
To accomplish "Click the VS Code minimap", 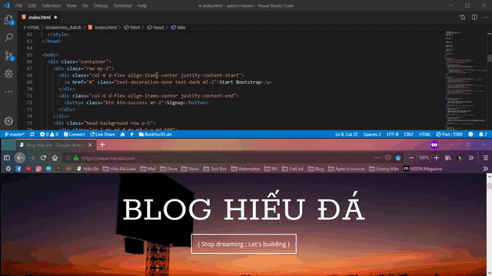I will [x=466, y=80].
